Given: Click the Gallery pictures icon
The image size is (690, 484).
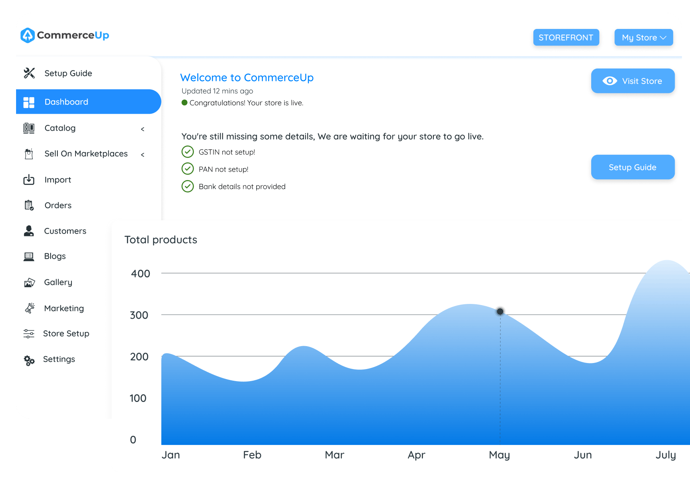Looking at the screenshot, I should (29, 283).
